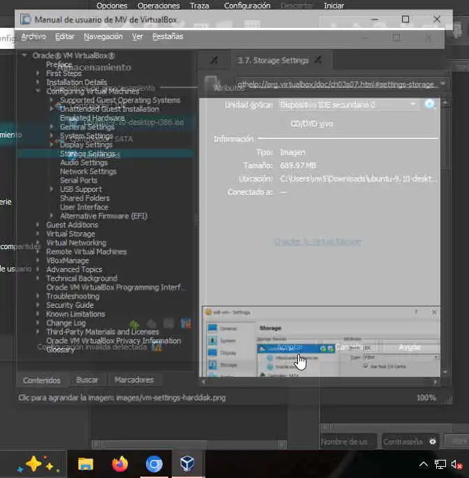The width and height of the screenshot is (469, 478).
Task: Expand the First Steps tree node
Action: tap(38, 73)
